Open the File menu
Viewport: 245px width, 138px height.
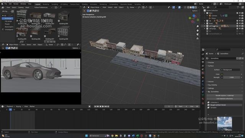(x=6, y=4)
